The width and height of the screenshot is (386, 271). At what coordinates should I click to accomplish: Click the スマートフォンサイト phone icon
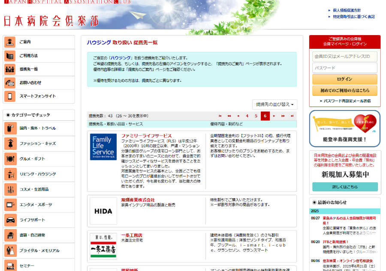(x=10, y=96)
